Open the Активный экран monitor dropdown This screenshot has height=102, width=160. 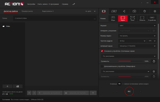point(137,46)
